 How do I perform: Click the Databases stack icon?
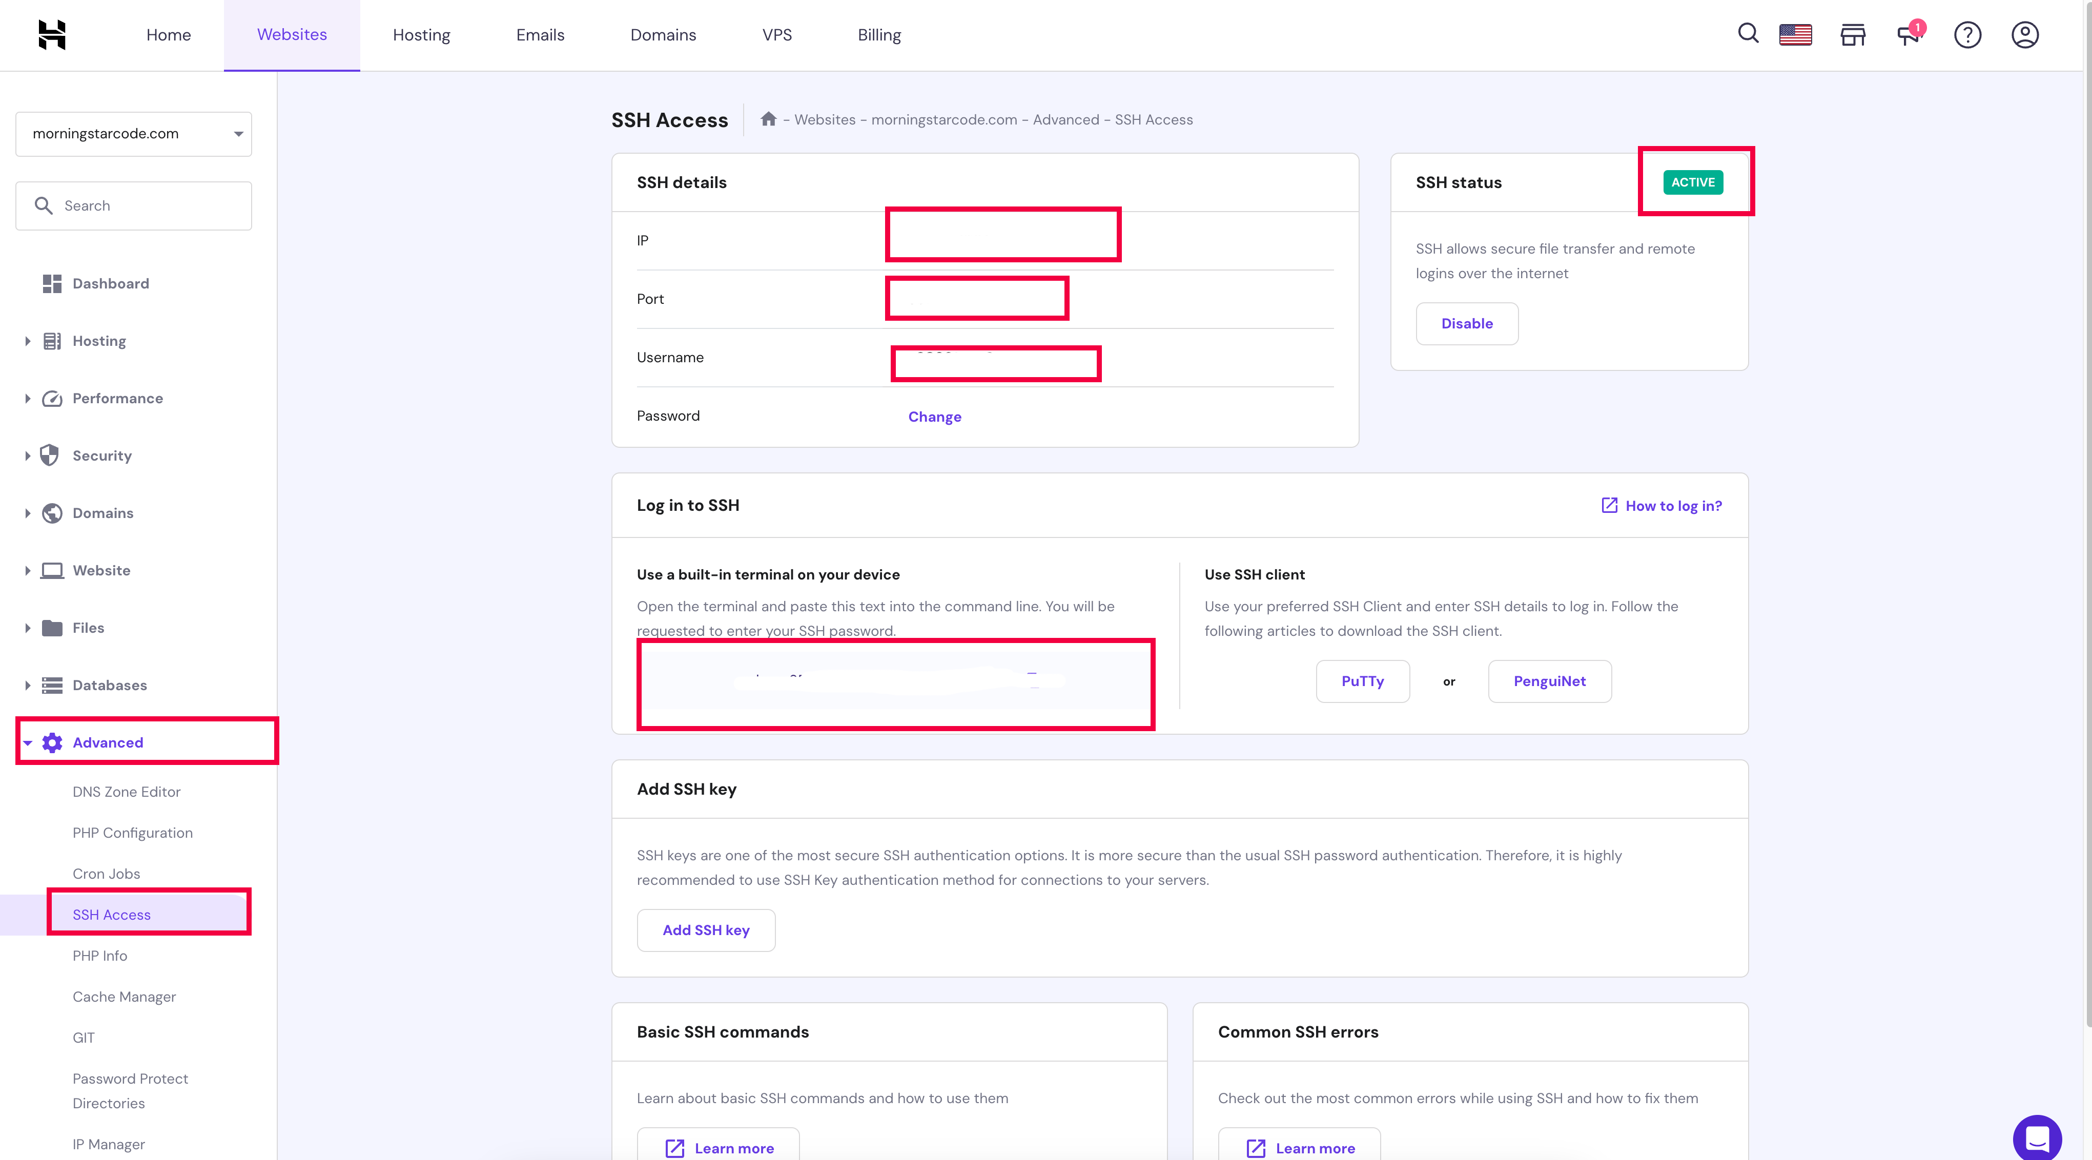tap(52, 685)
